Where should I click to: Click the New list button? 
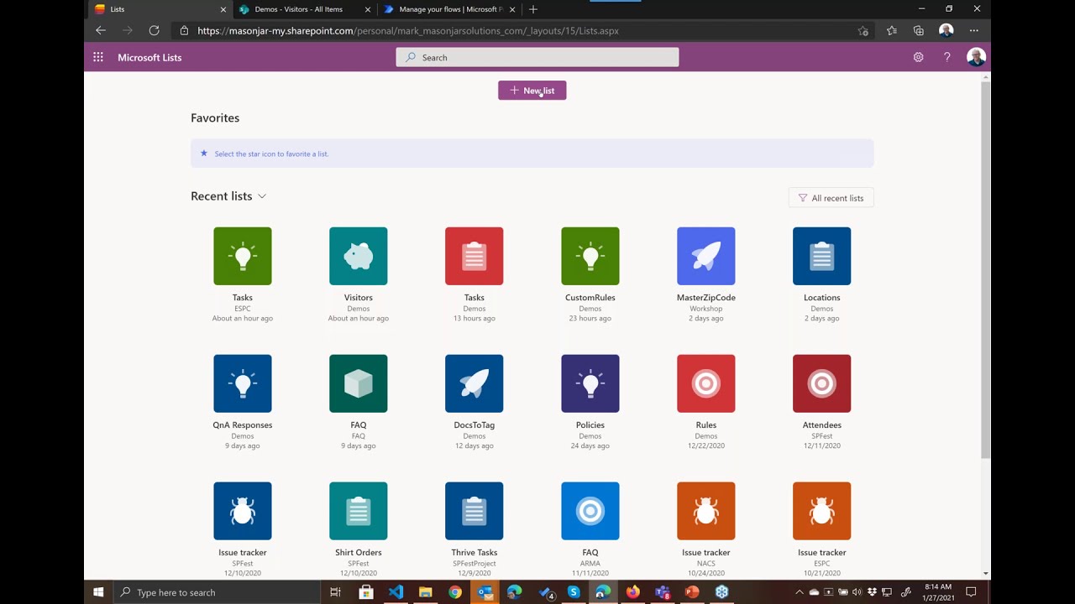(x=532, y=91)
